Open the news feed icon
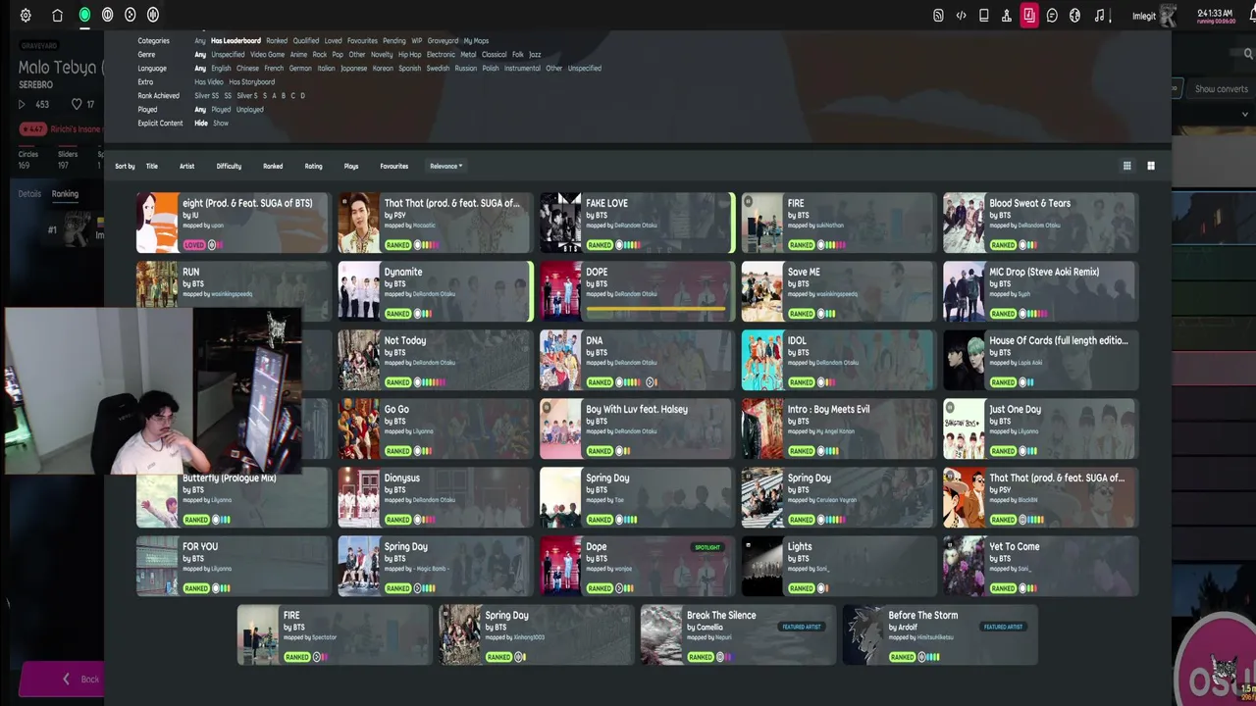Screen dimensions: 1256x706 coord(938,15)
